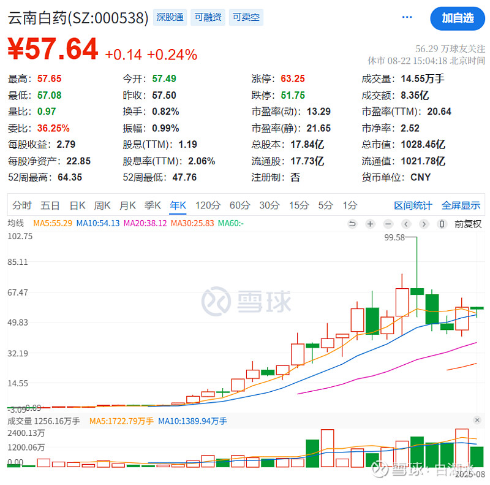Open 区间统计 range statistics

point(413,205)
